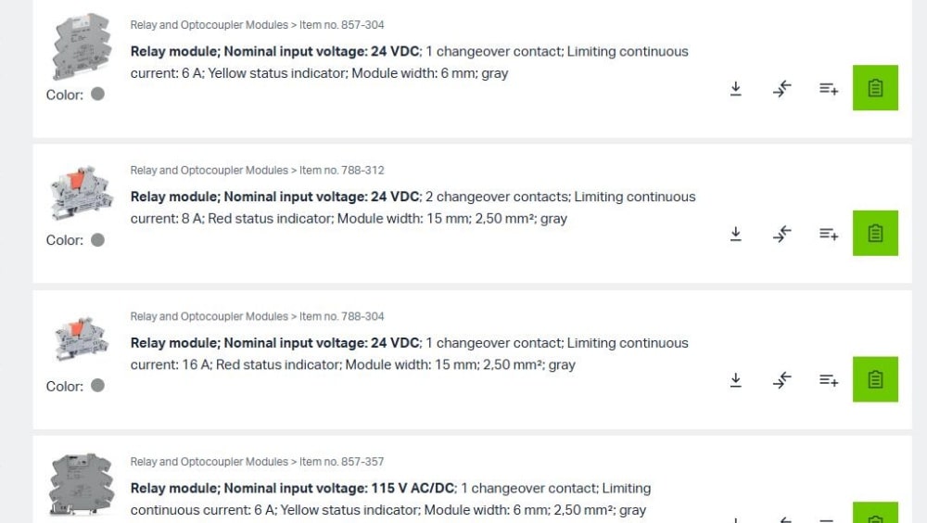The image size is (927, 523).
Task: Click download icon for item 857-304
Action: click(735, 89)
